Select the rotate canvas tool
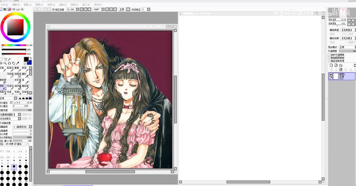 [9, 63]
